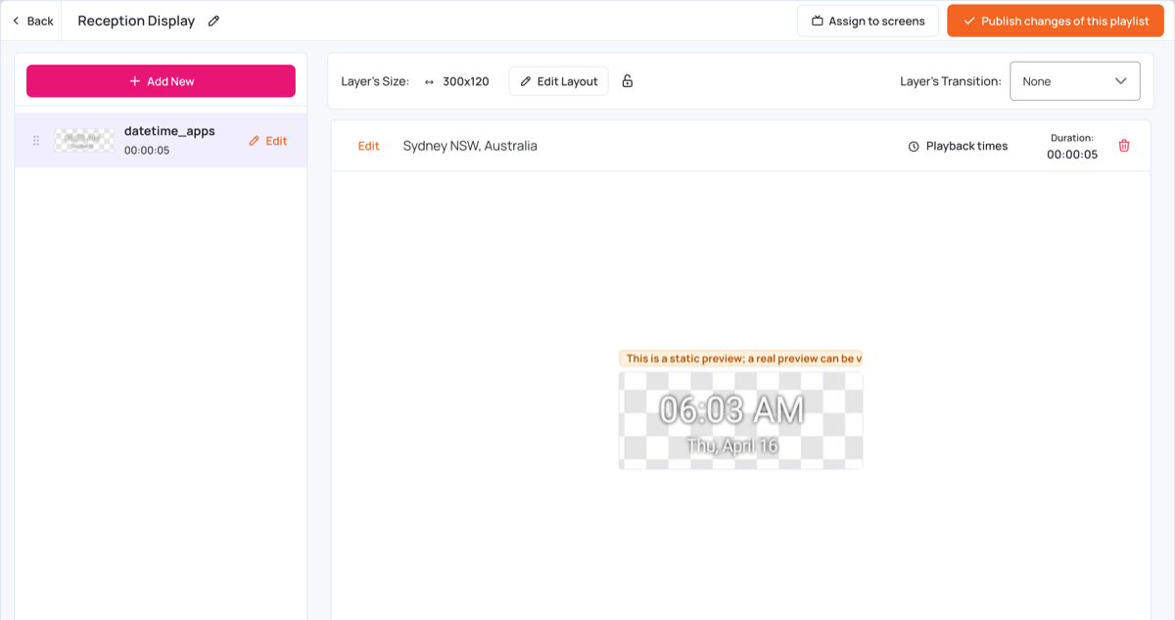Screen dimensions: 1175x620
Task: Edit the datetime_apps item in sidebar
Action: click(x=267, y=141)
